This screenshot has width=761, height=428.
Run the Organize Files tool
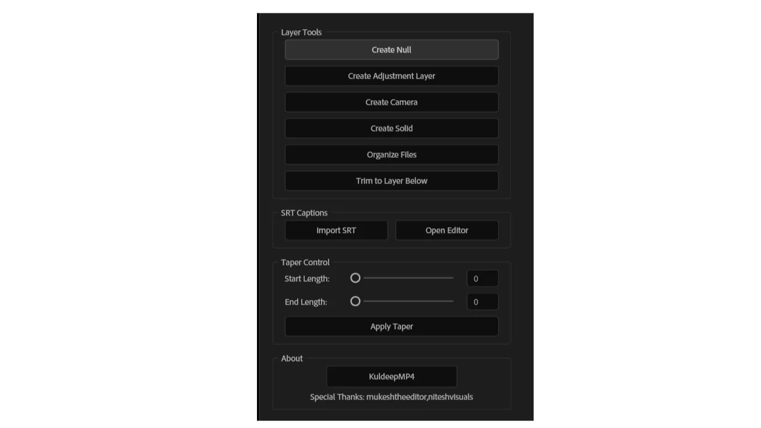point(391,154)
